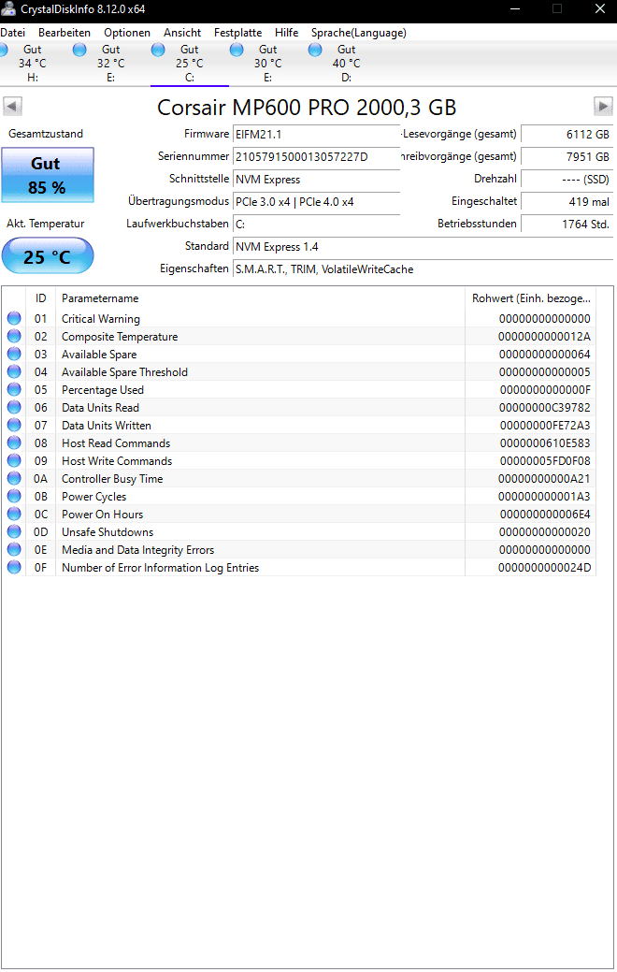
Task: Open the Datei menu
Action: click(12, 33)
